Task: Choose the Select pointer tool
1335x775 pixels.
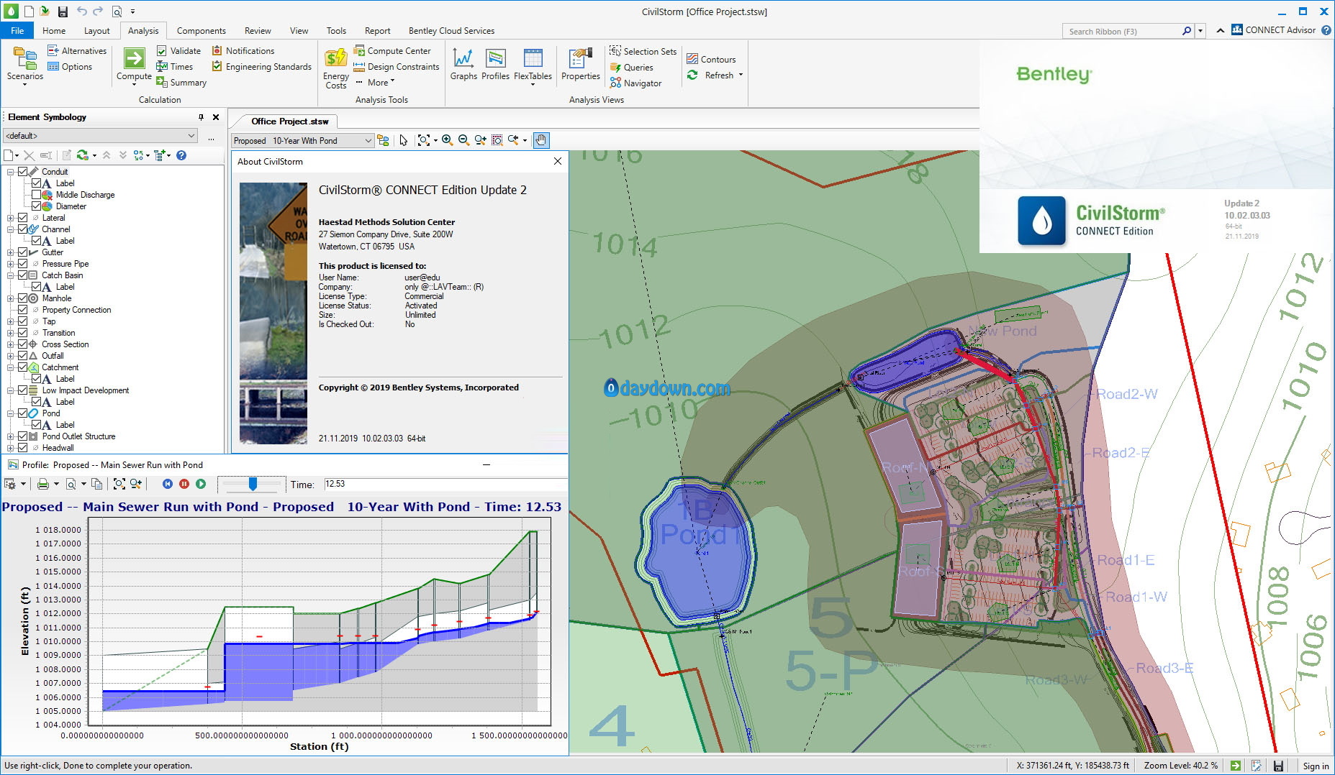Action: click(x=403, y=140)
